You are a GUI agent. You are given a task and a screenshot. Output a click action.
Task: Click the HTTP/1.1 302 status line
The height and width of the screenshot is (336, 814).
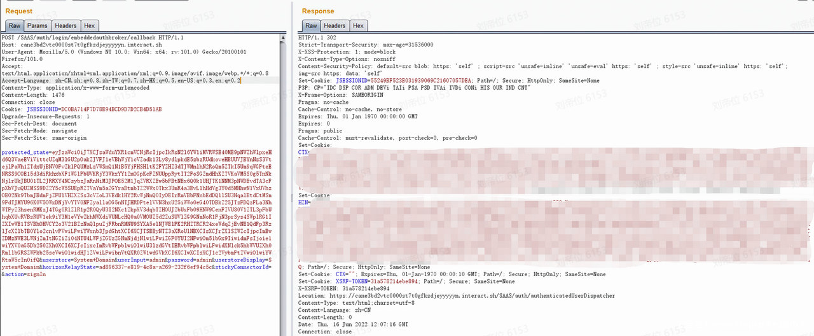click(318, 38)
